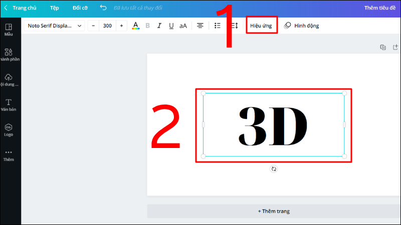
Task: Duplicate the page using copy icon
Action: tap(383, 47)
